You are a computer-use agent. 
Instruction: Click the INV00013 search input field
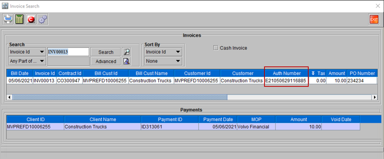tap(68, 52)
